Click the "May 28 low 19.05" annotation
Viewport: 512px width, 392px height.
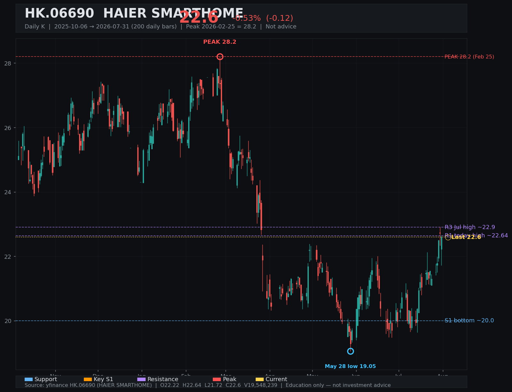tap(350, 366)
